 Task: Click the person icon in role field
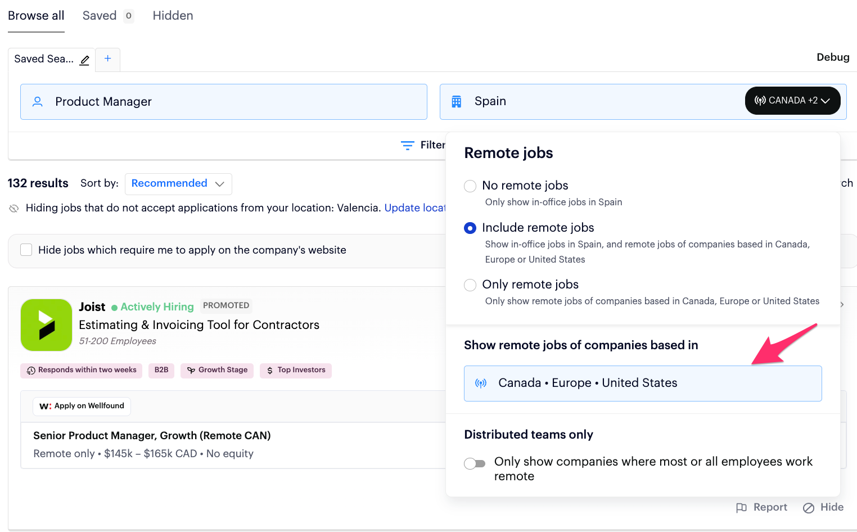pos(38,102)
